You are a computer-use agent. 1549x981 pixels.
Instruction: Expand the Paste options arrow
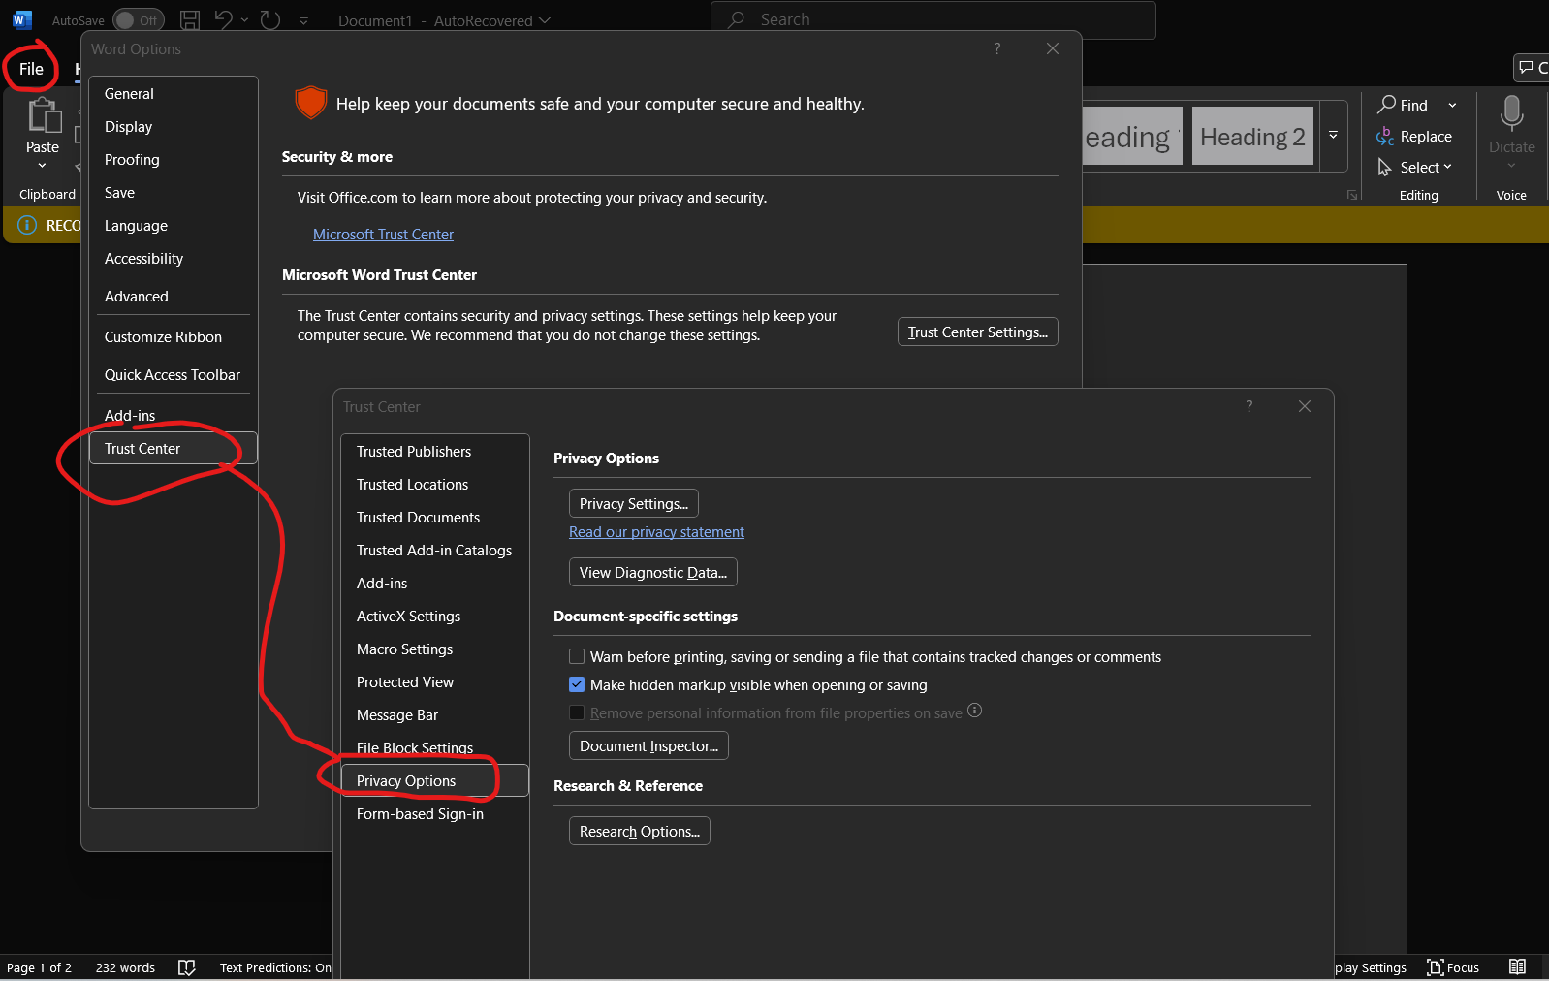(42, 166)
